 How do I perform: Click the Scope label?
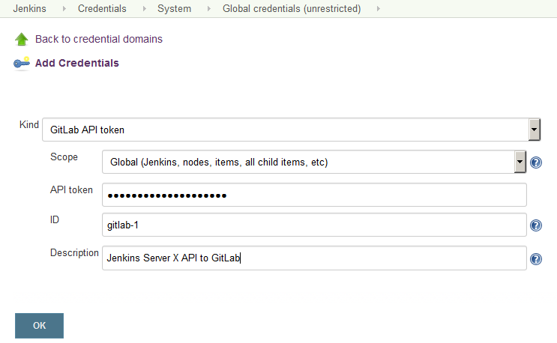point(64,157)
